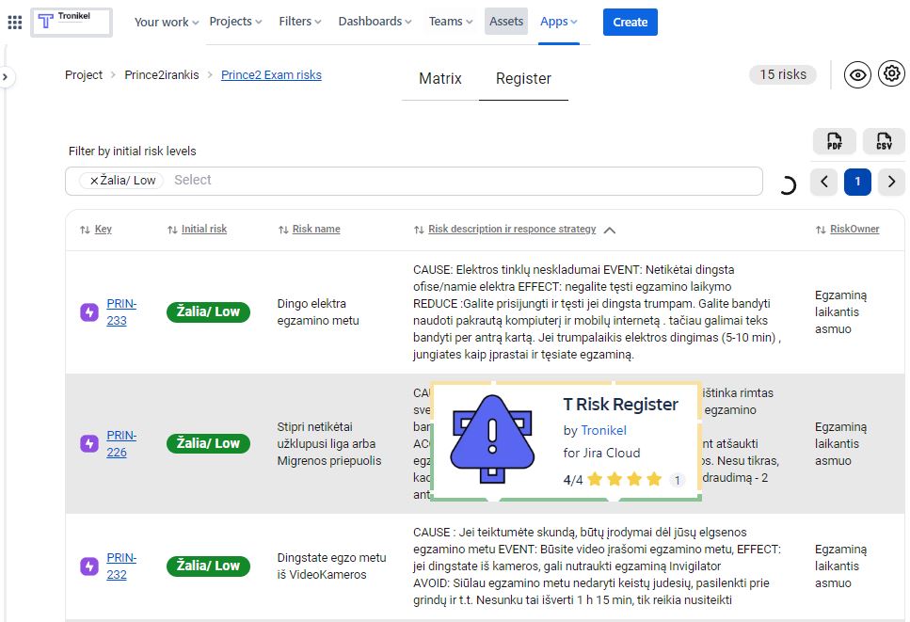The height and width of the screenshot is (622, 910).
Task: Click the Tronikel logo
Action: pos(72,22)
